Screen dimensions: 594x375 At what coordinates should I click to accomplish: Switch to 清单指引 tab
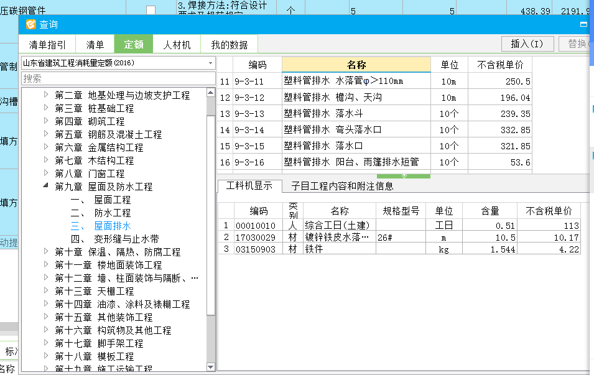point(47,45)
